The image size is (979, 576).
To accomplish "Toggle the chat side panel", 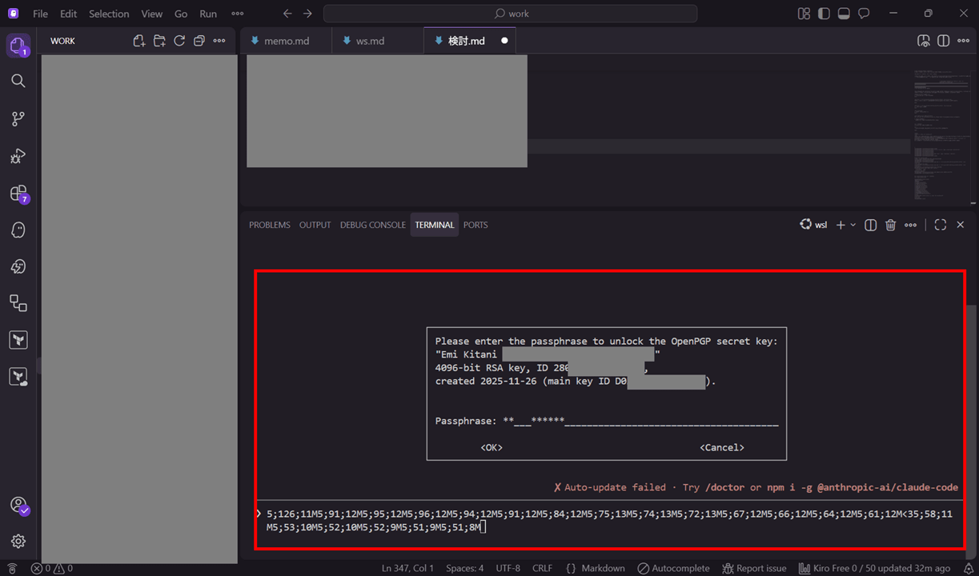I will 864,14.
